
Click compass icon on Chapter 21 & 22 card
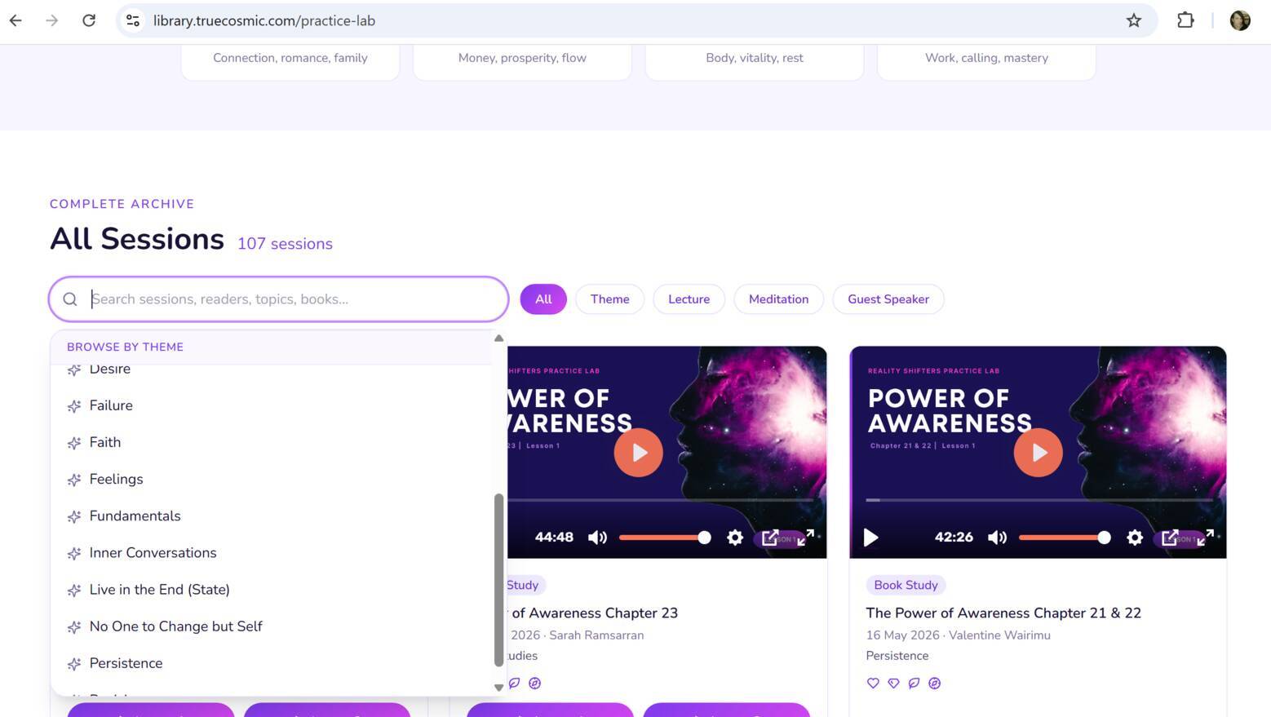935,684
